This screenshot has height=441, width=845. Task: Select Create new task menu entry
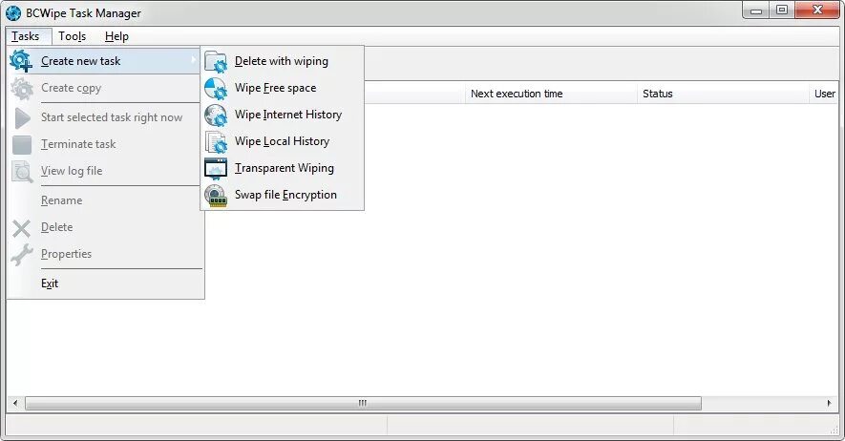coord(104,61)
